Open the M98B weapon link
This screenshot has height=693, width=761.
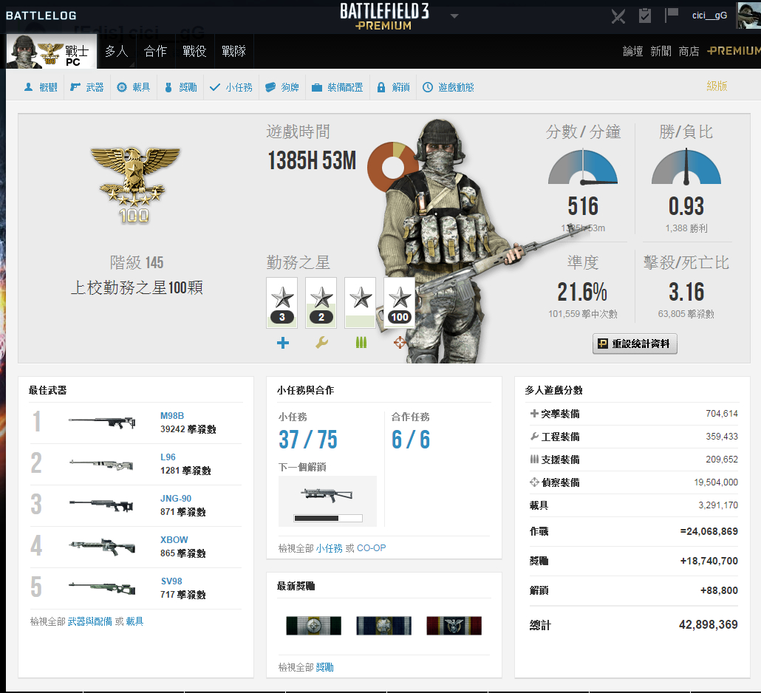tap(172, 416)
